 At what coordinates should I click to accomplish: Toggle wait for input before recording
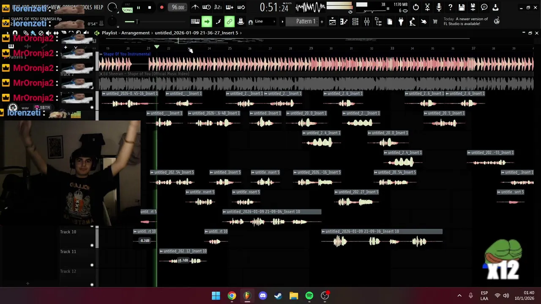[207, 7]
